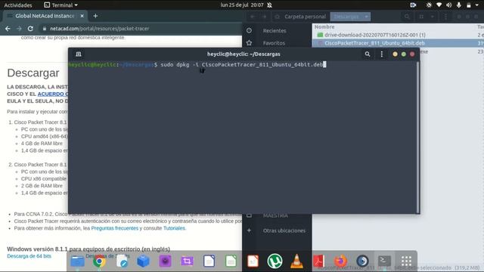Open the Terminal app menu in top bar
This screenshot has height=272, width=484.
pyautogui.click(x=60, y=5)
